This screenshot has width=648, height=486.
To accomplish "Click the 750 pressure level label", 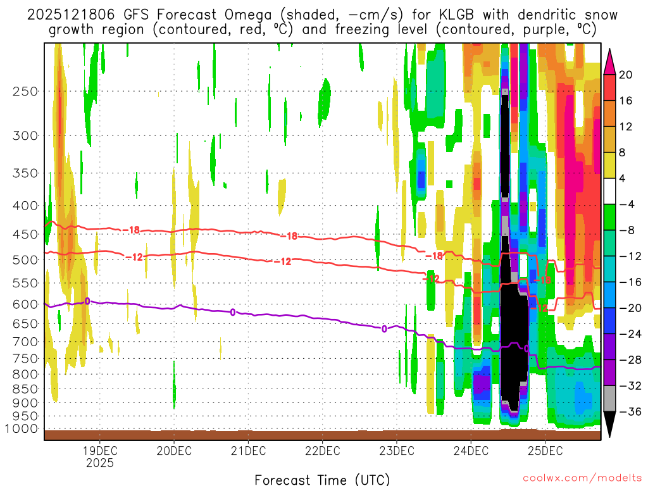I will pos(25,359).
